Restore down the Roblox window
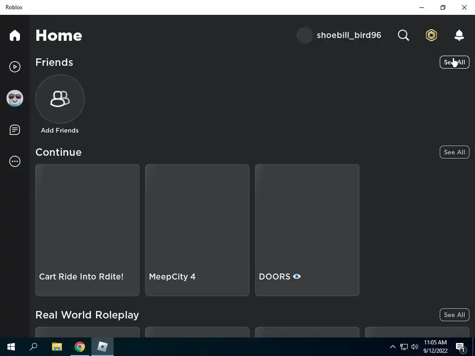The image size is (475, 356). pyautogui.click(x=443, y=7)
